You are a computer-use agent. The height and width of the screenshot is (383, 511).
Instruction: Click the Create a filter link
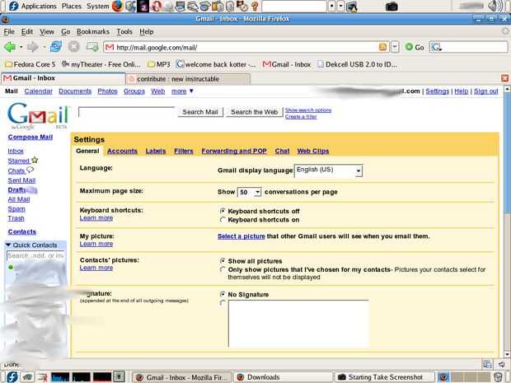click(x=301, y=117)
